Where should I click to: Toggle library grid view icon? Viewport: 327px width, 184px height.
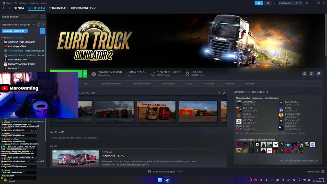pyautogui.click(x=42, y=17)
